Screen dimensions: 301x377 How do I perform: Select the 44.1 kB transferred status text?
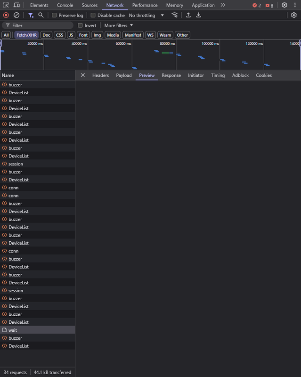[x=52, y=372]
